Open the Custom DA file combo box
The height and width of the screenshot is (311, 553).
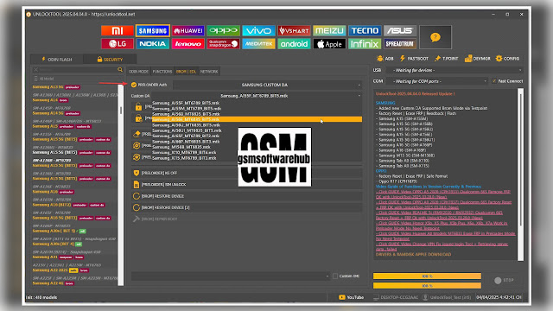point(257,96)
